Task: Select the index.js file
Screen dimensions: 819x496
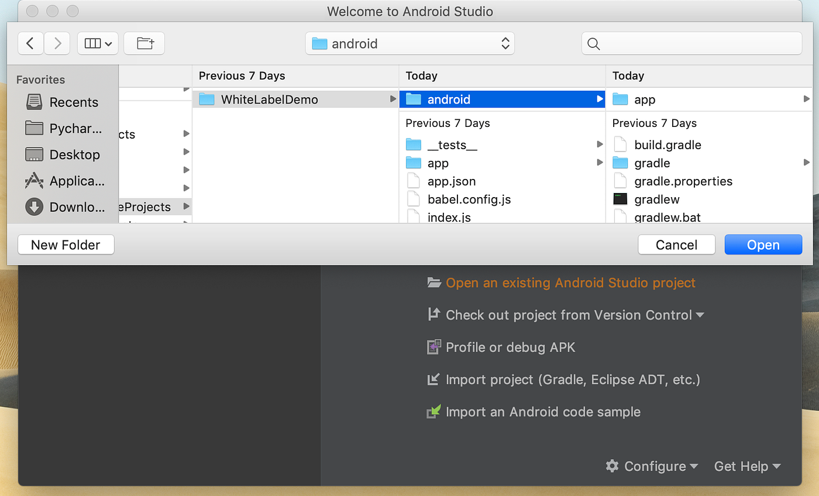Action: click(503, 216)
